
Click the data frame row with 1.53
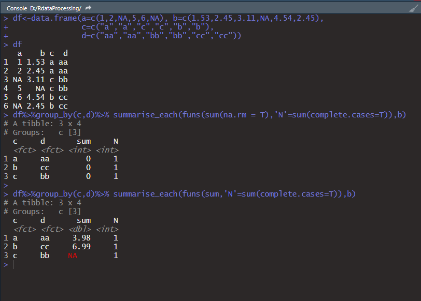pyautogui.click(x=36, y=62)
